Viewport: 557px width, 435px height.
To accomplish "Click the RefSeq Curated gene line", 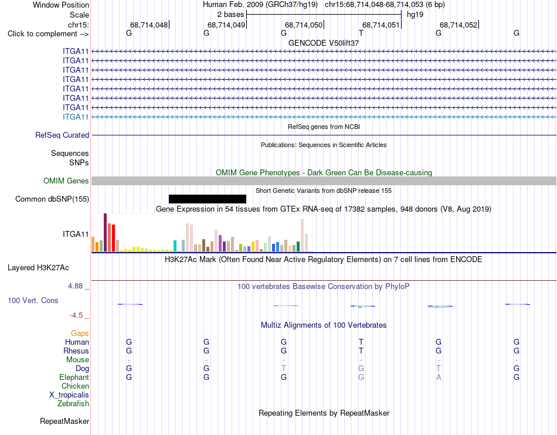I will (x=324, y=135).
